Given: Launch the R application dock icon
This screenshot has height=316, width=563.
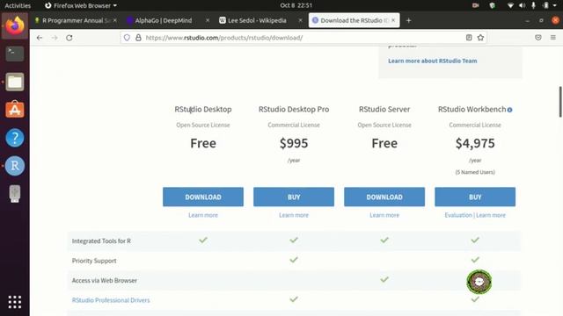Looking at the screenshot, I should point(15,166).
